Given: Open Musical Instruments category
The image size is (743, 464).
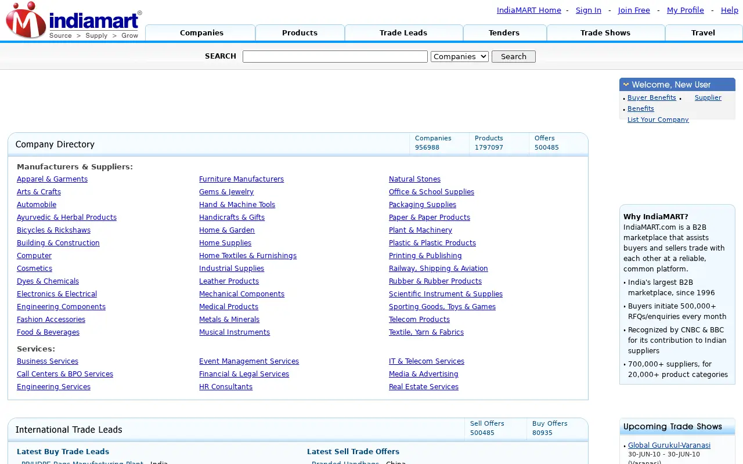Looking at the screenshot, I should [x=235, y=332].
